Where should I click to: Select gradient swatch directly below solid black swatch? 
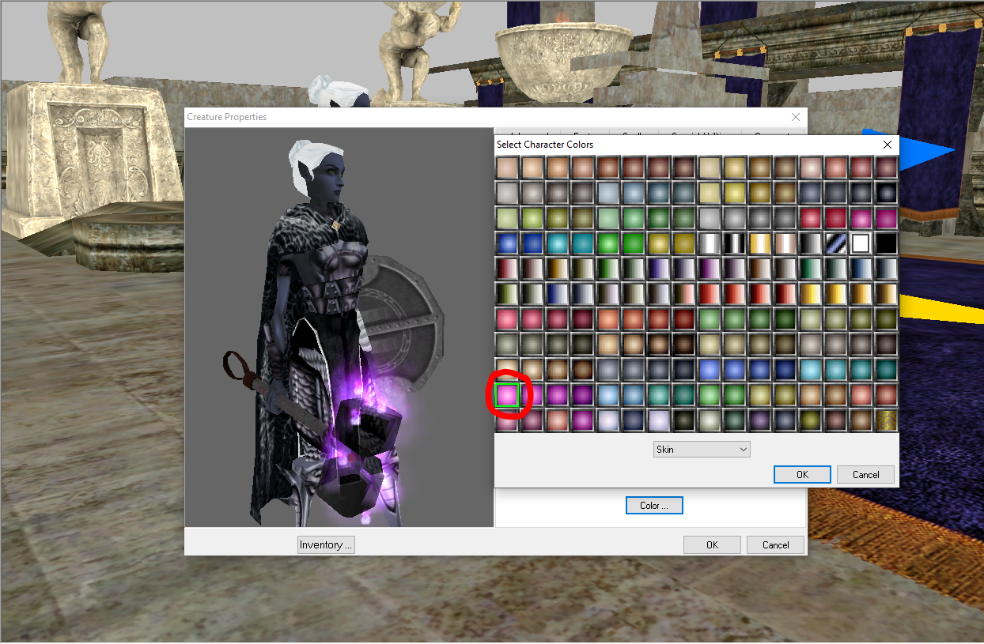click(886, 268)
